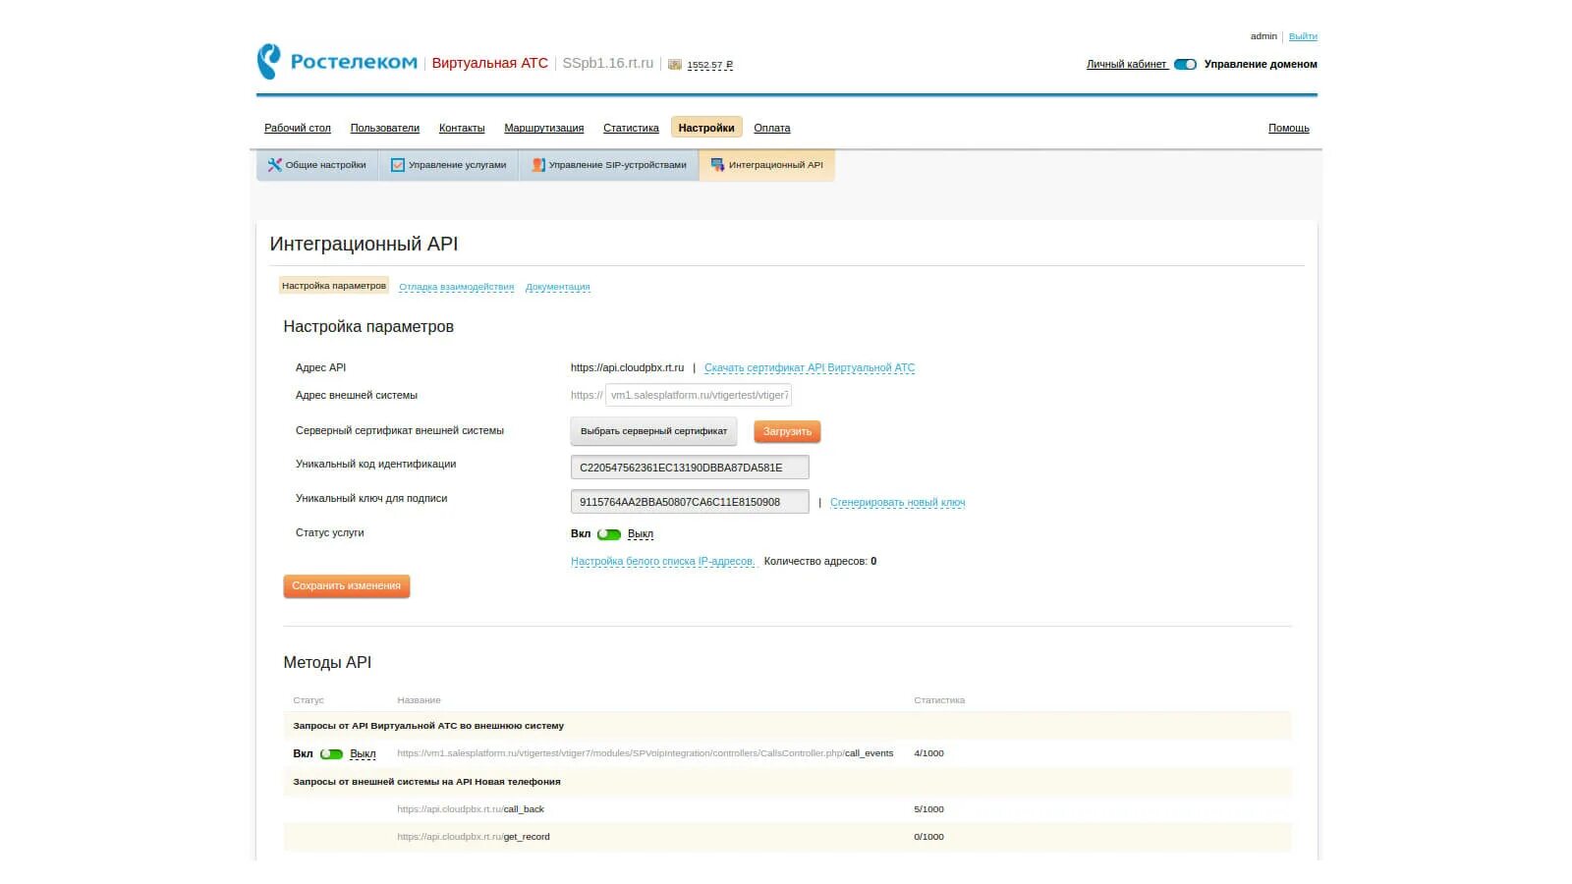Open Документация sub-tab

click(x=558, y=287)
